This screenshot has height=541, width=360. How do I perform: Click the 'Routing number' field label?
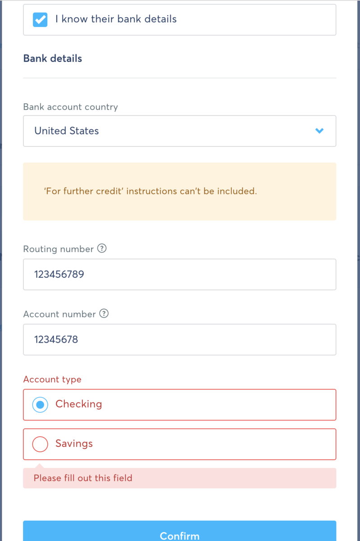59,249
